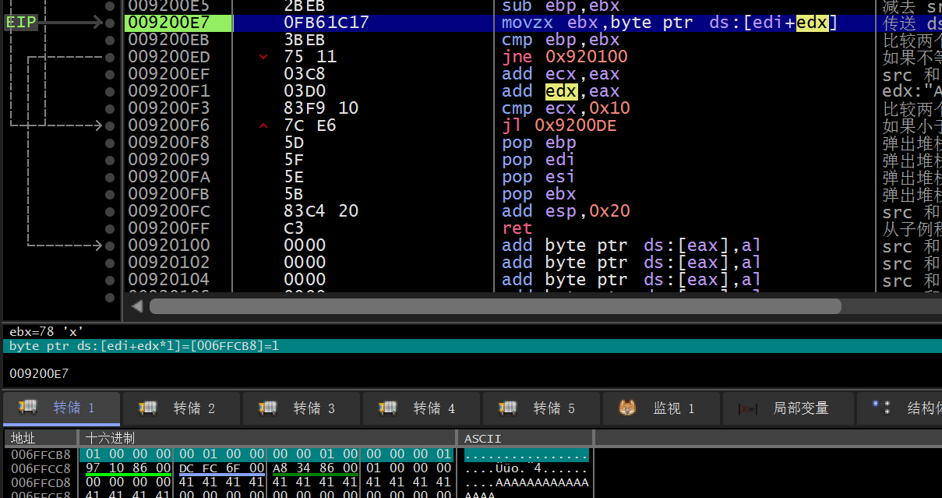Viewport: 942px width, 498px height.
Task: Select the cmp ebp,ebx instruction
Action: pos(560,40)
